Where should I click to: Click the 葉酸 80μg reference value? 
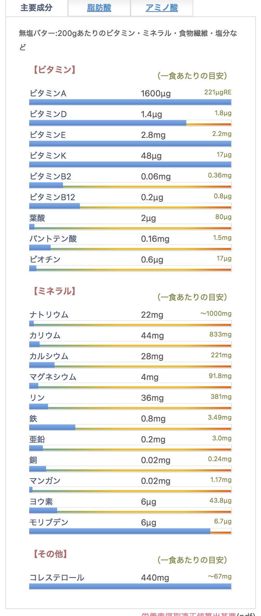point(223,217)
